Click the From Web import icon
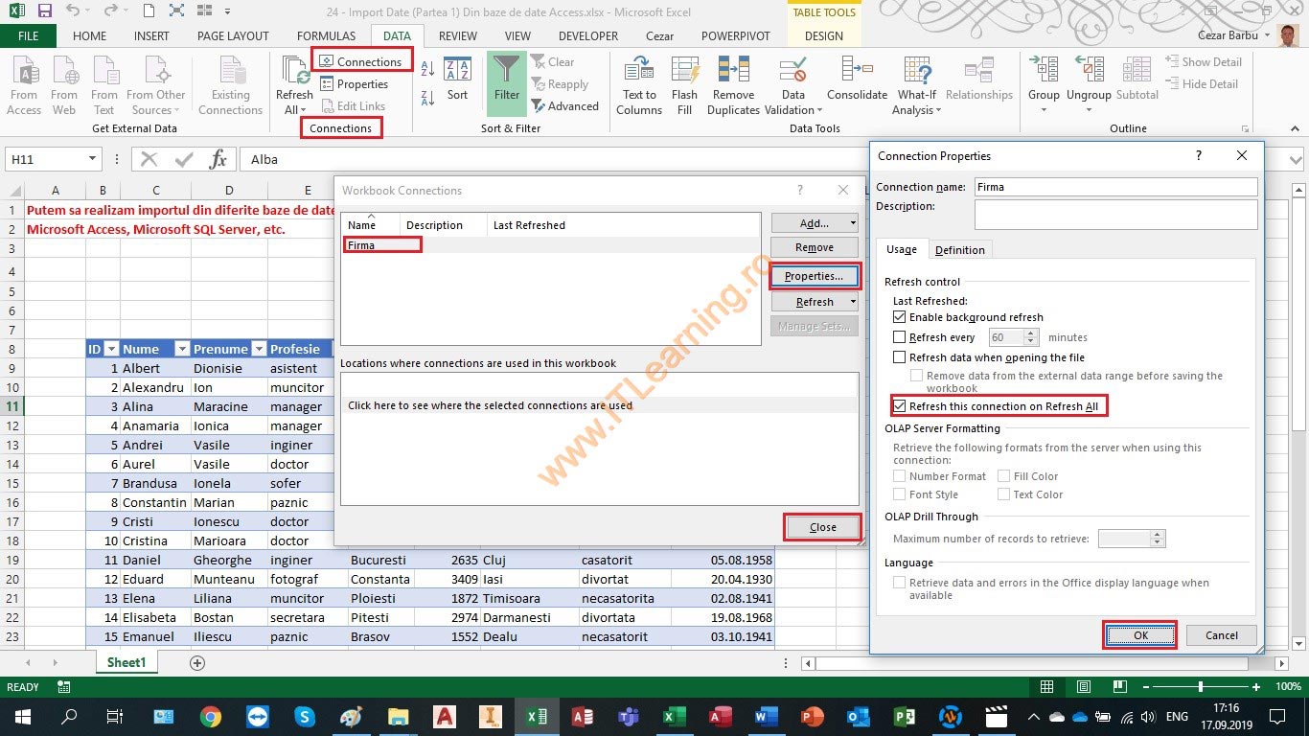 (64, 85)
